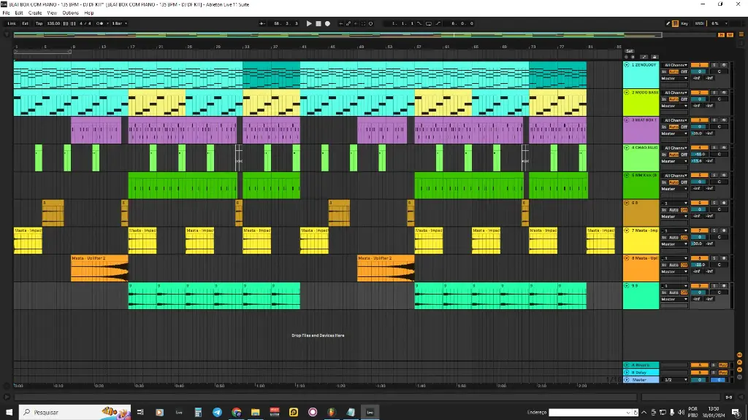
Task: Jump to next locator arrow
Action: pyautogui.click(x=633, y=57)
